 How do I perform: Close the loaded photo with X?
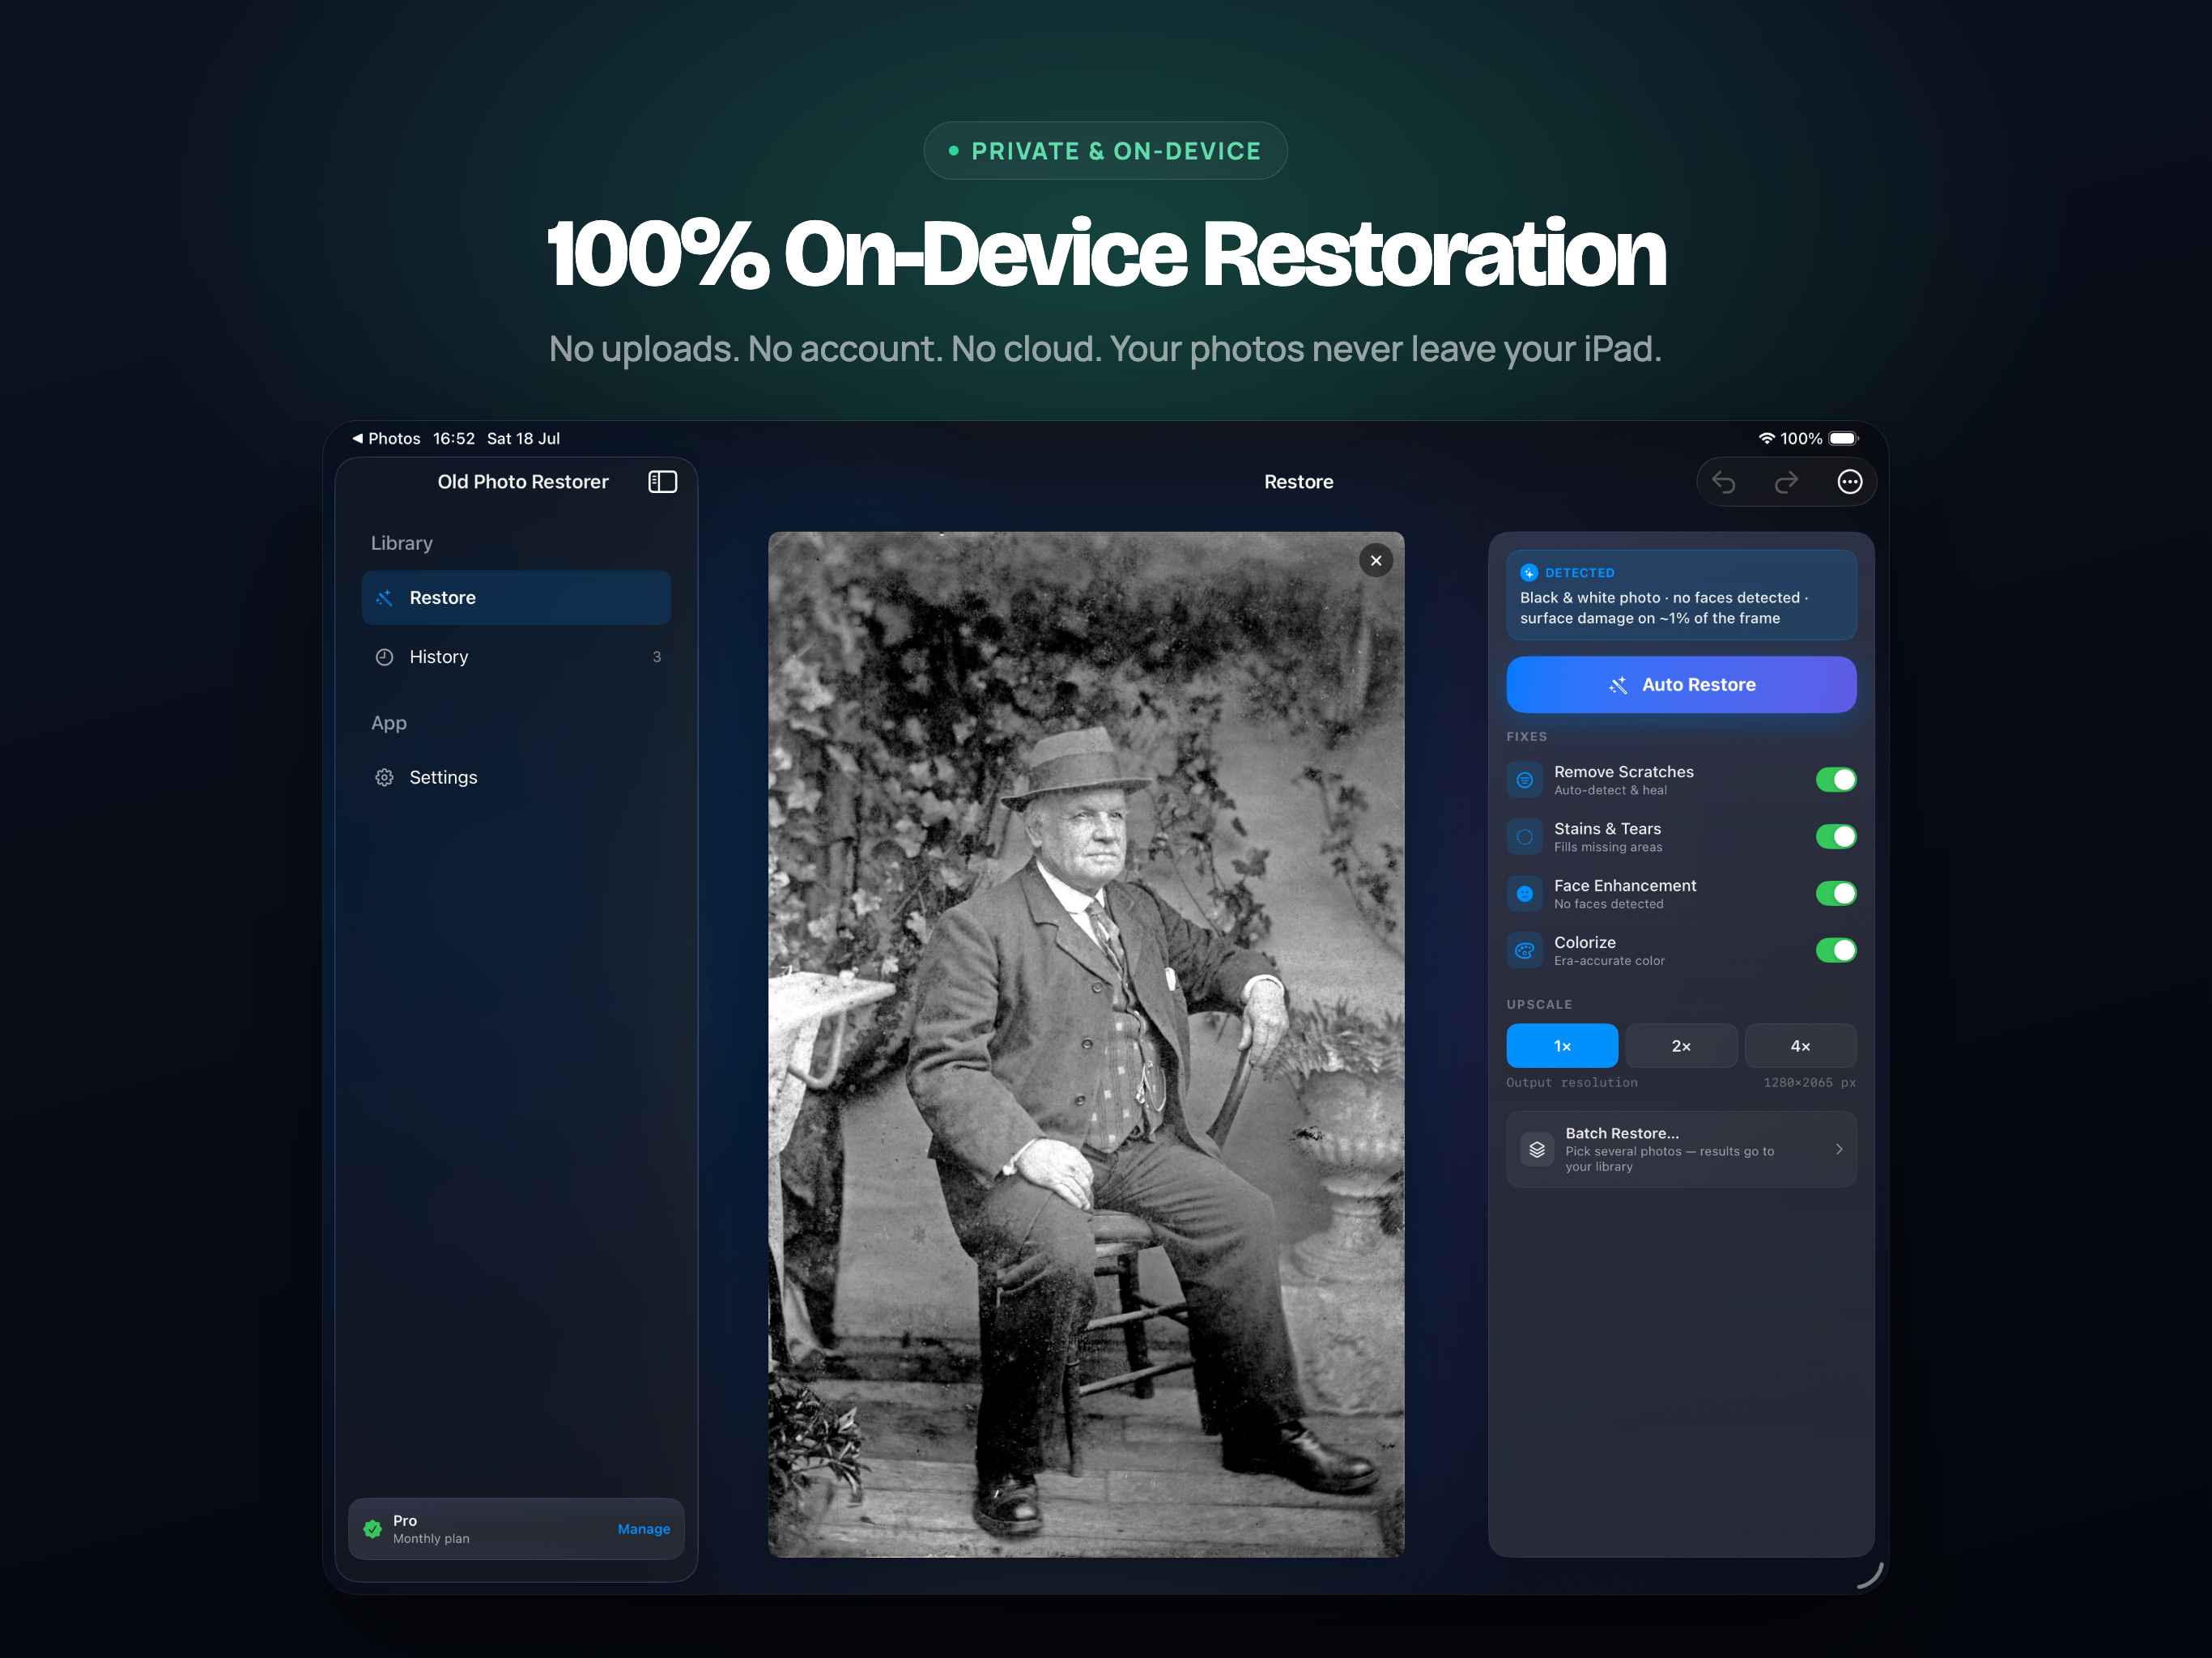pyautogui.click(x=1376, y=561)
